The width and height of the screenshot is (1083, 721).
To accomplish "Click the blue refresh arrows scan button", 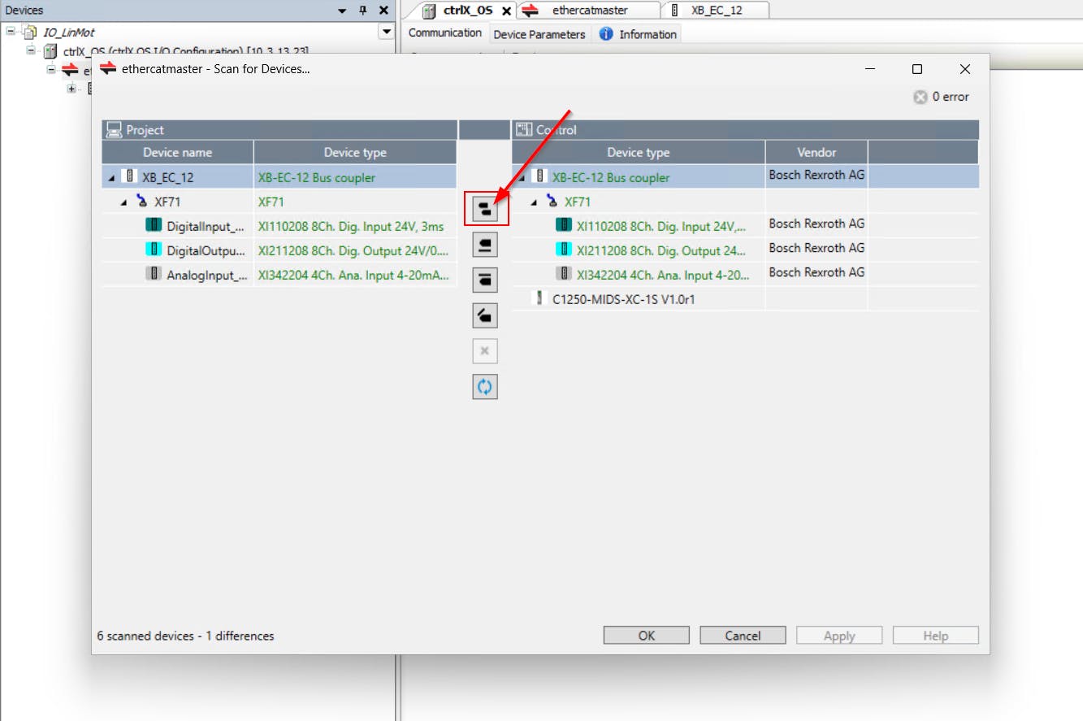I will point(485,387).
